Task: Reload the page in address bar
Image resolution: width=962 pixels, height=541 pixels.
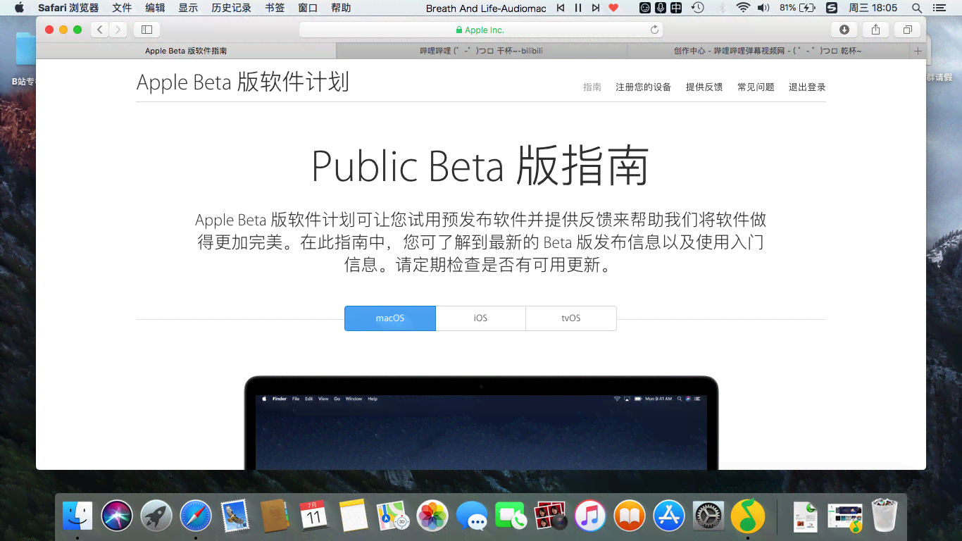Action: (x=654, y=30)
